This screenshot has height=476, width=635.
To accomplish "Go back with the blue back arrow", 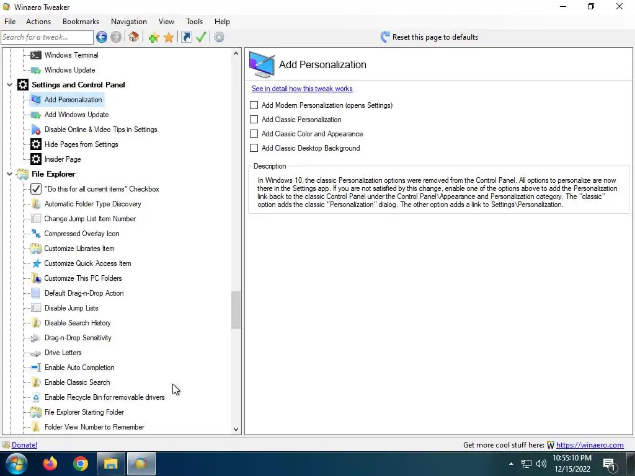I will pos(102,37).
